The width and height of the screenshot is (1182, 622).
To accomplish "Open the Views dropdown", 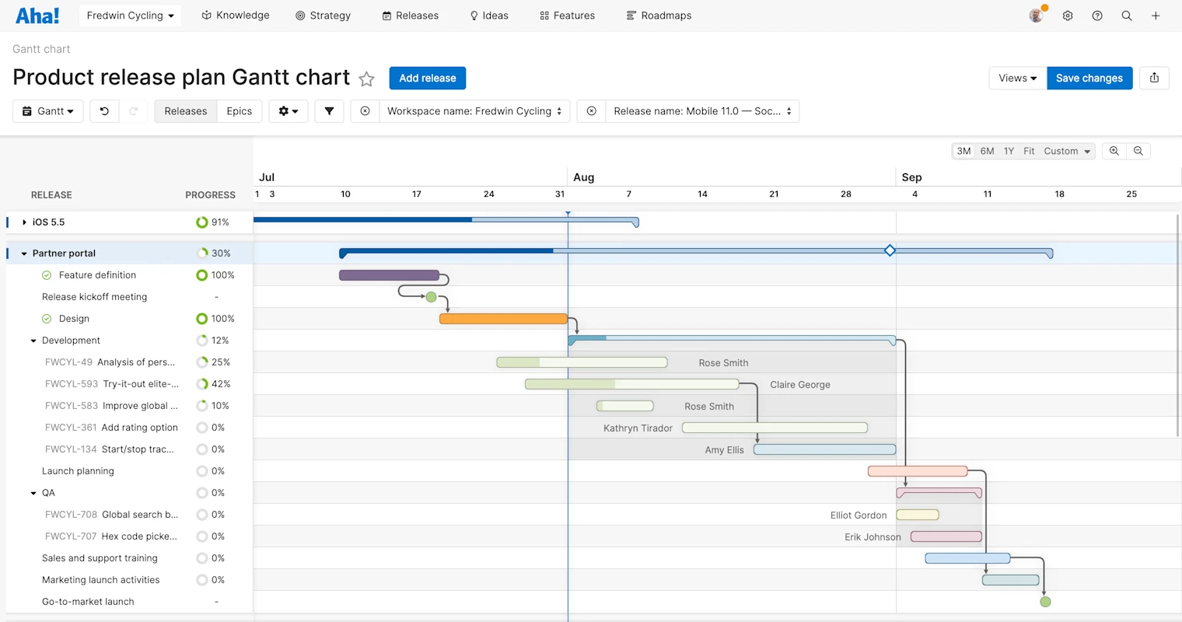I will [1016, 78].
